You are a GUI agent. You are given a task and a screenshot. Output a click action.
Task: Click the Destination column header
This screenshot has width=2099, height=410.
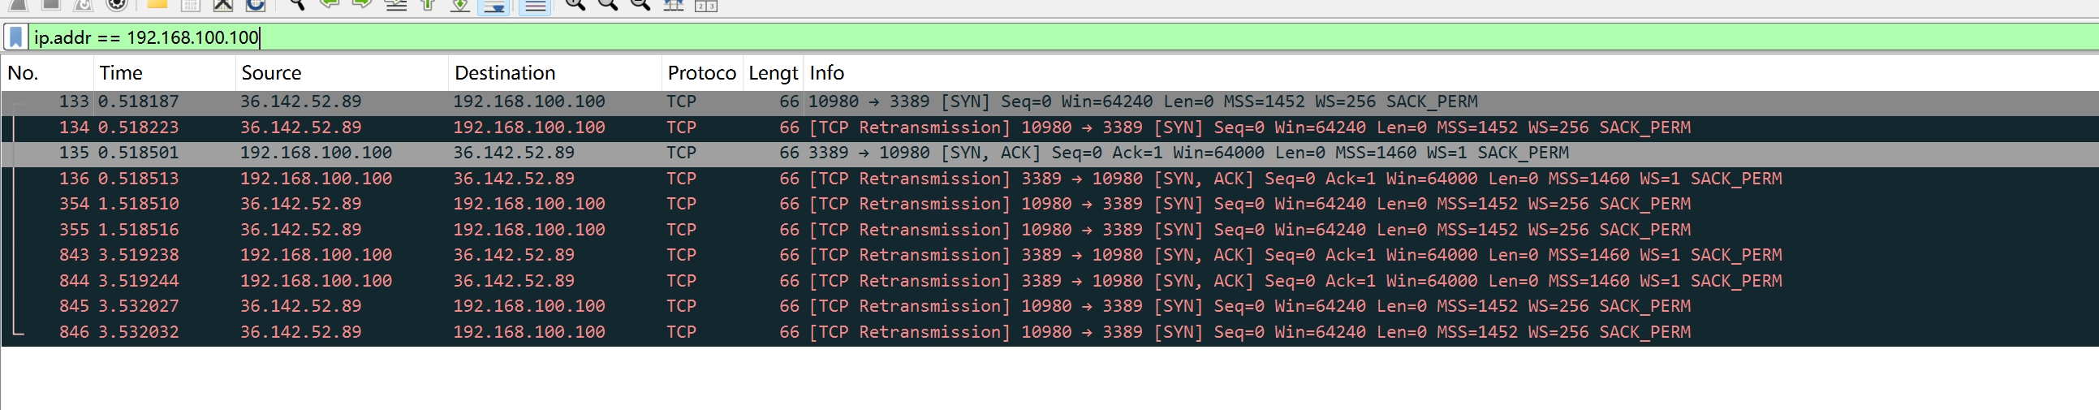(x=504, y=73)
